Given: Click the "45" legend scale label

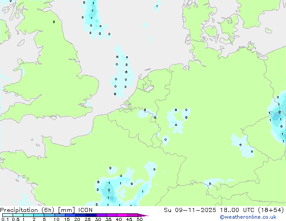Looking at the screenshot, I should point(129,219).
